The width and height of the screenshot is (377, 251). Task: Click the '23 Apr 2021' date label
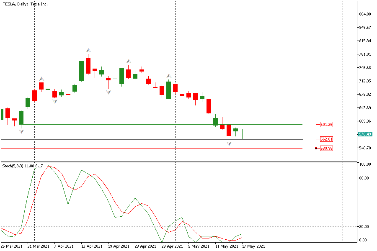pos(145,246)
